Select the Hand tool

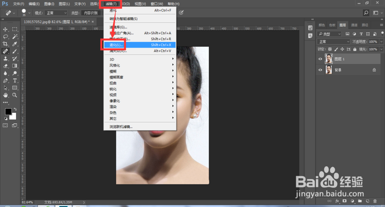pyautogui.click(x=5, y=95)
